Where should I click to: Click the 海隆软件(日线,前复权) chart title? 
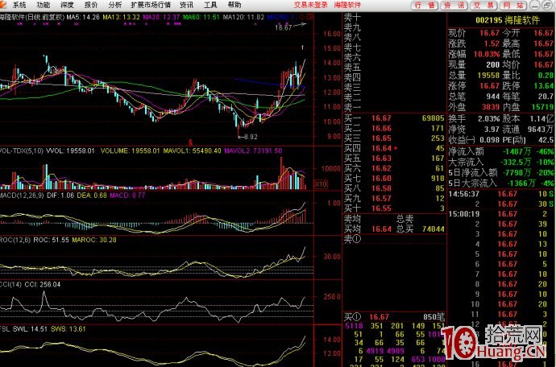pyautogui.click(x=32, y=17)
